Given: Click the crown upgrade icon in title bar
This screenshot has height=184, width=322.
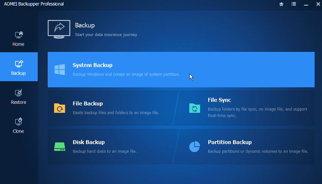Looking at the screenshot, I should [x=281, y=4].
